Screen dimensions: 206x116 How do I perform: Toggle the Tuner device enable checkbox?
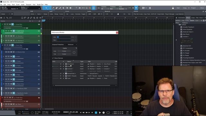pos(63,78)
